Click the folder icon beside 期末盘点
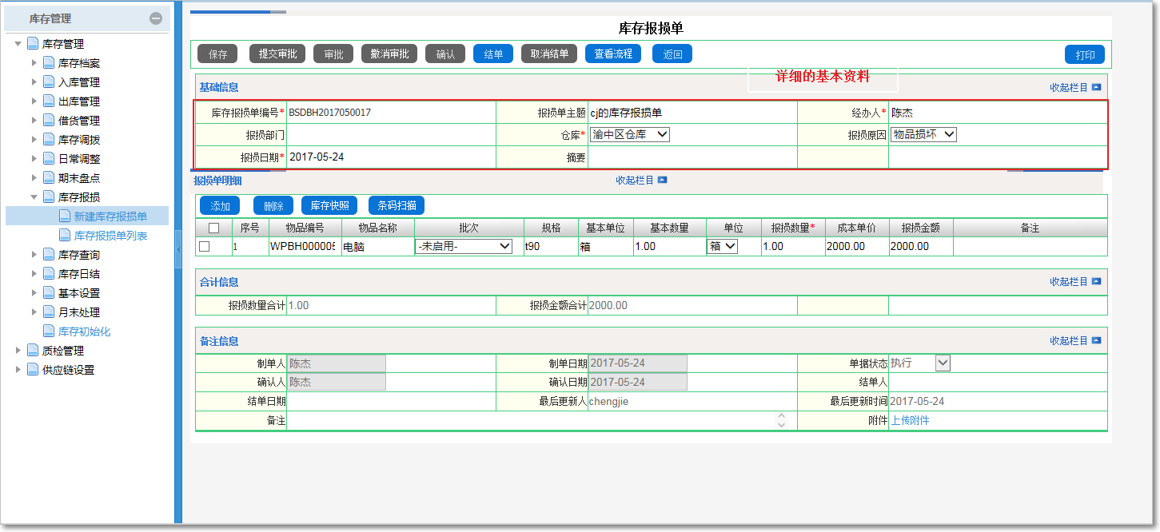This screenshot has height=532, width=1160. click(x=47, y=178)
